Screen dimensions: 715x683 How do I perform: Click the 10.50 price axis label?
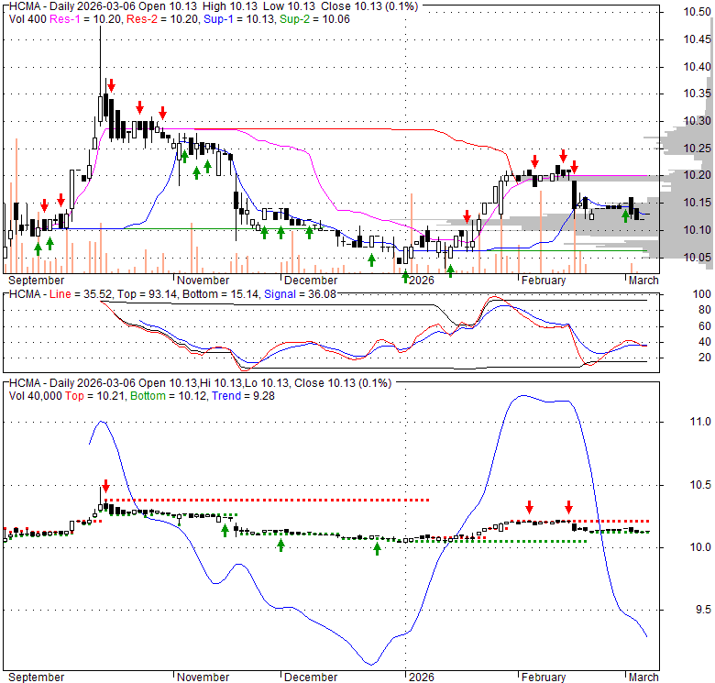pos(698,12)
